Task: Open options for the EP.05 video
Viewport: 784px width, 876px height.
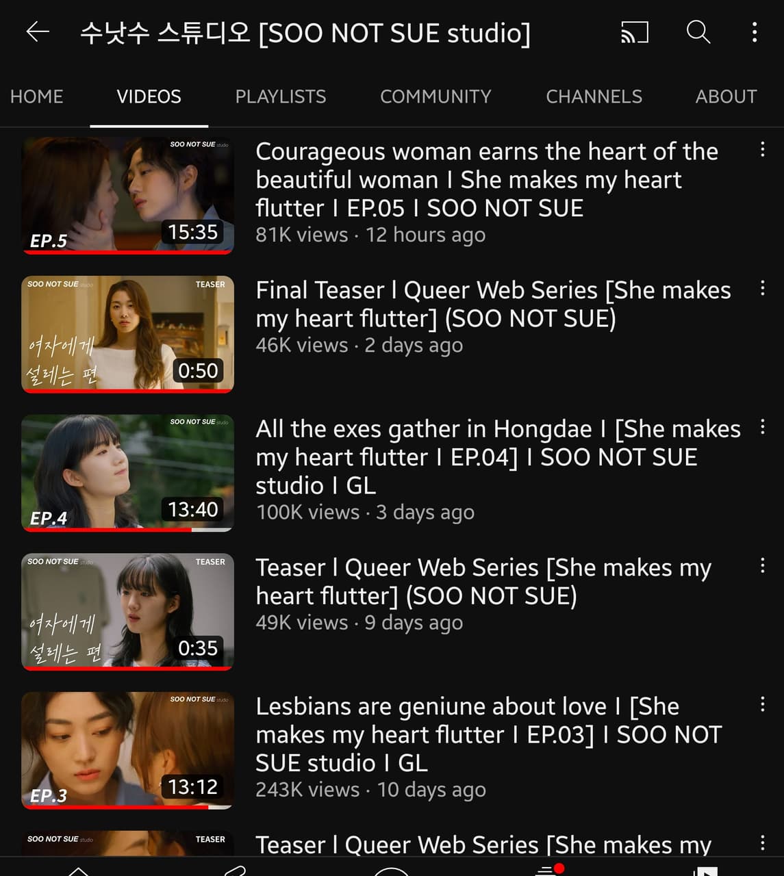Action: (762, 150)
